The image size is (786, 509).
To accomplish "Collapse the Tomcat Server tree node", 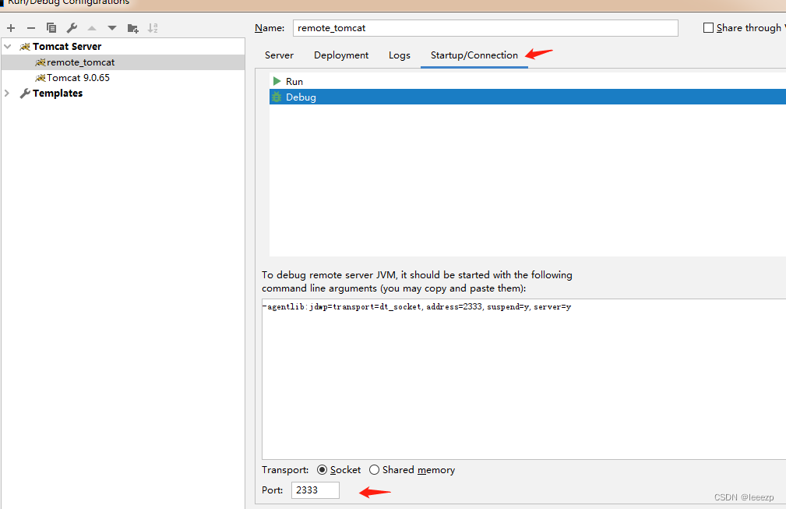I will point(8,47).
